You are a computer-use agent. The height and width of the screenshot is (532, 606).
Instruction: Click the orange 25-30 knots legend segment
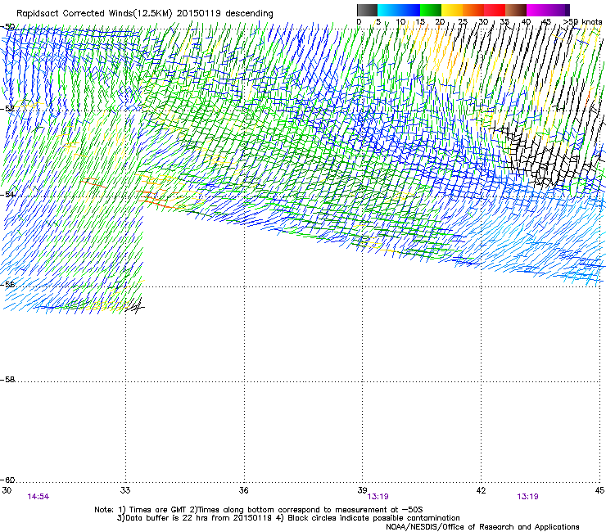473,10
